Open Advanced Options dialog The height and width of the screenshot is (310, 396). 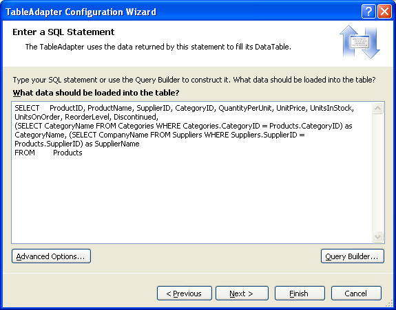click(51, 256)
